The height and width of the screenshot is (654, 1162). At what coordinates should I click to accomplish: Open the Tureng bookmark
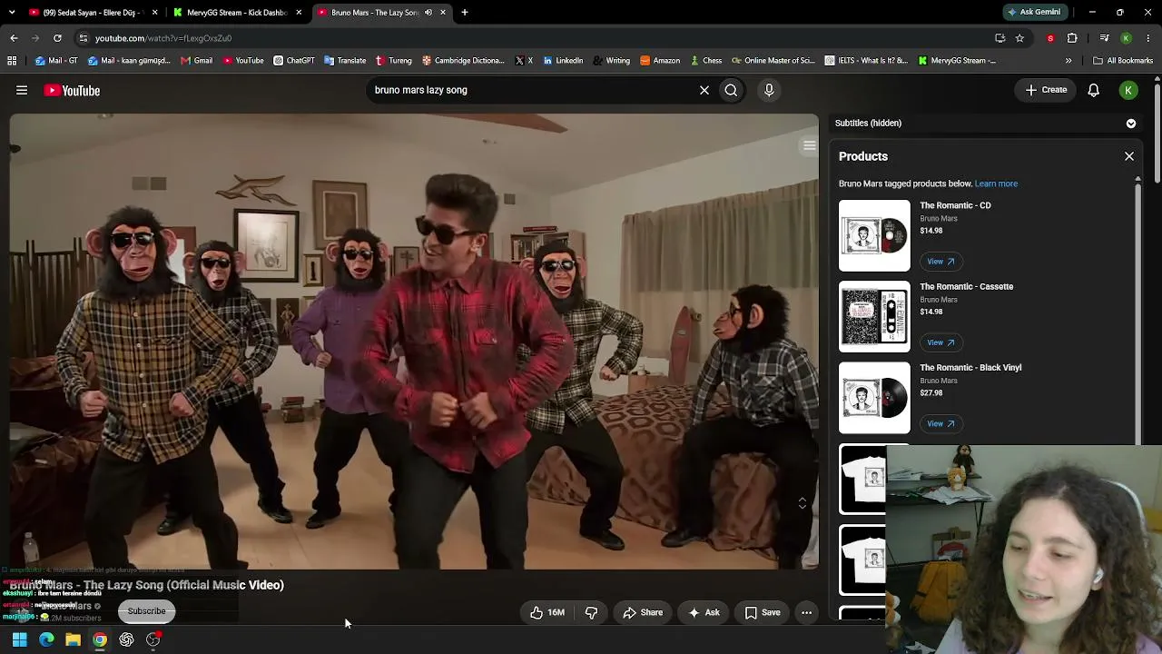pyautogui.click(x=393, y=61)
